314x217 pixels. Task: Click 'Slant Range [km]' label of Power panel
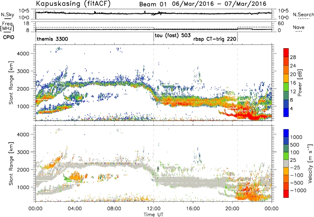(11, 83)
